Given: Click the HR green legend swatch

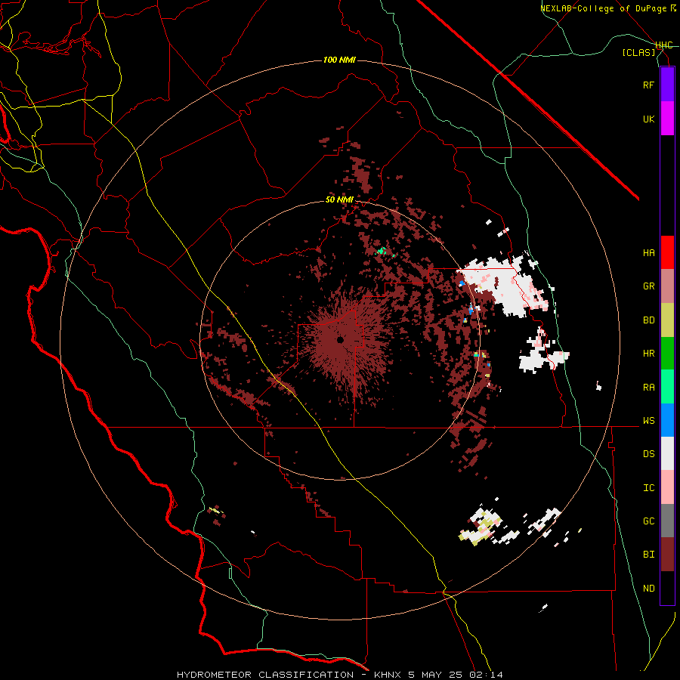Looking at the screenshot, I should point(667,353).
